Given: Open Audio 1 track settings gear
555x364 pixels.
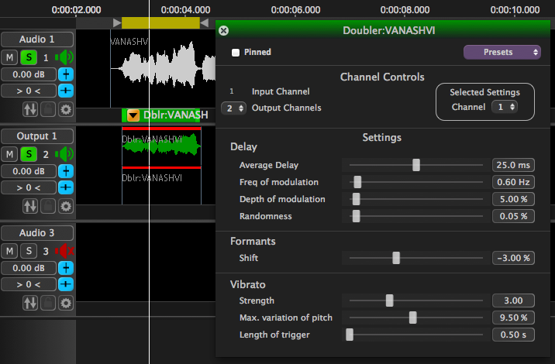Looking at the screenshot, I should pyautogui.click(x=66, y=110).
